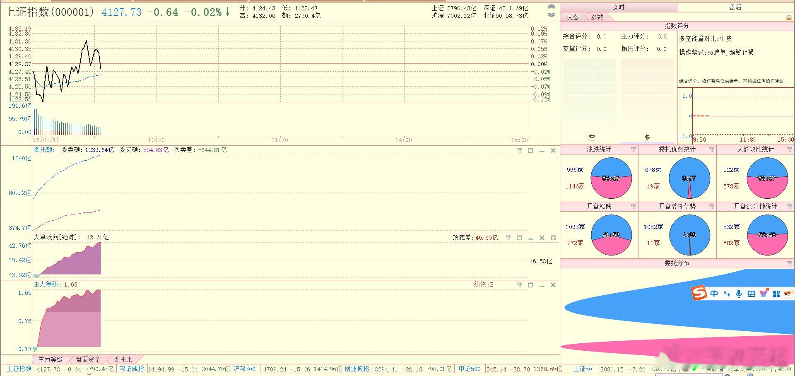This screenshot has width=795, height=376.
Task: Click the Sogou input method S logo
Action: tap(699, 294)
